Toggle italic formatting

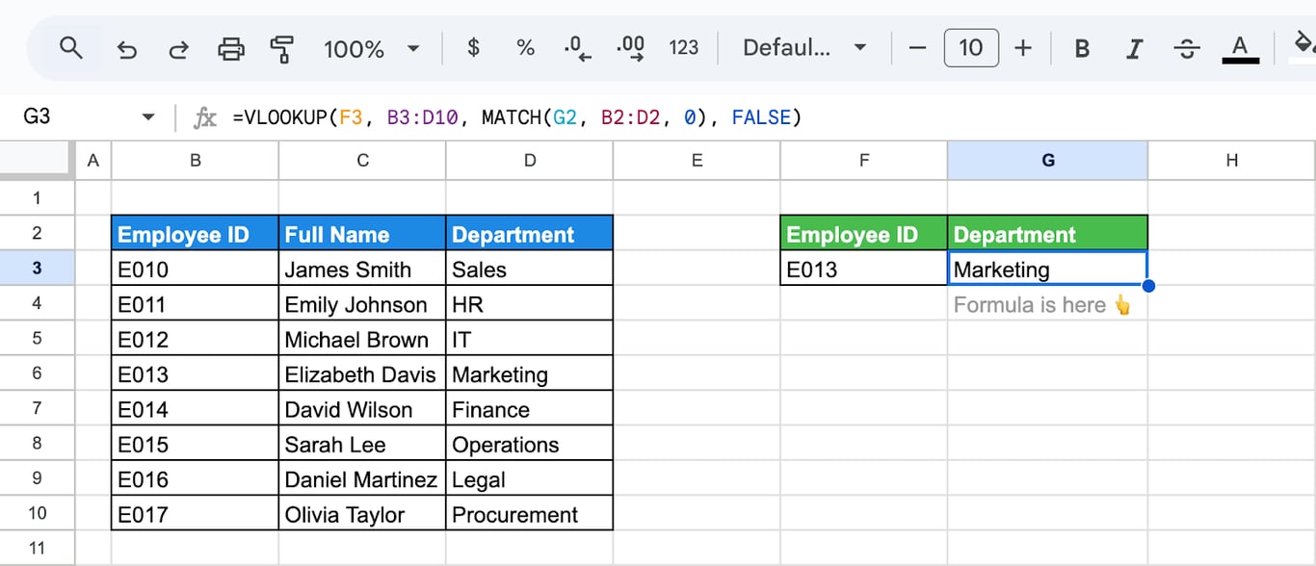1135,48
